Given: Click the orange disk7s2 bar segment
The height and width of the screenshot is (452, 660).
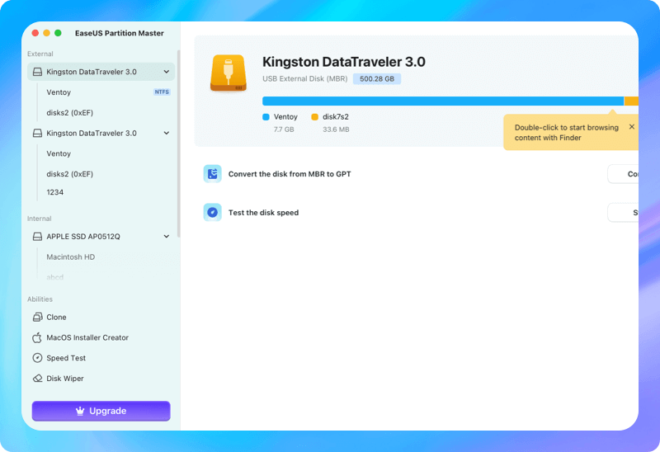Looking at the screenshot, I should (x=631, y=101).
